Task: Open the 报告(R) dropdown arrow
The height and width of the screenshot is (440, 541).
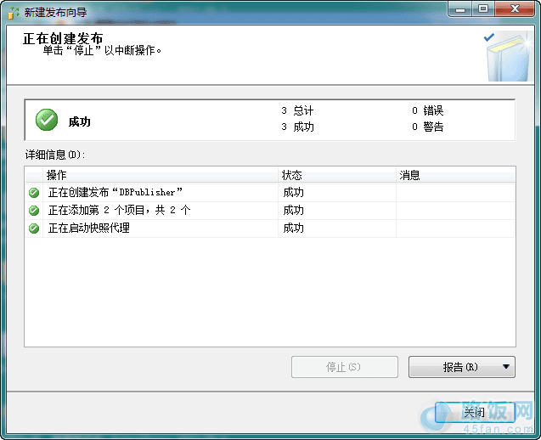Action: [x=506, y=366]
